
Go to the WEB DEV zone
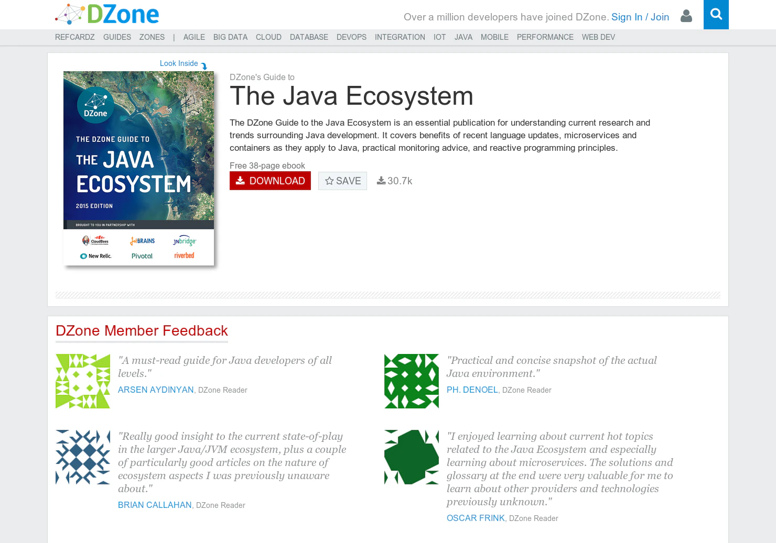coord(598,37)
